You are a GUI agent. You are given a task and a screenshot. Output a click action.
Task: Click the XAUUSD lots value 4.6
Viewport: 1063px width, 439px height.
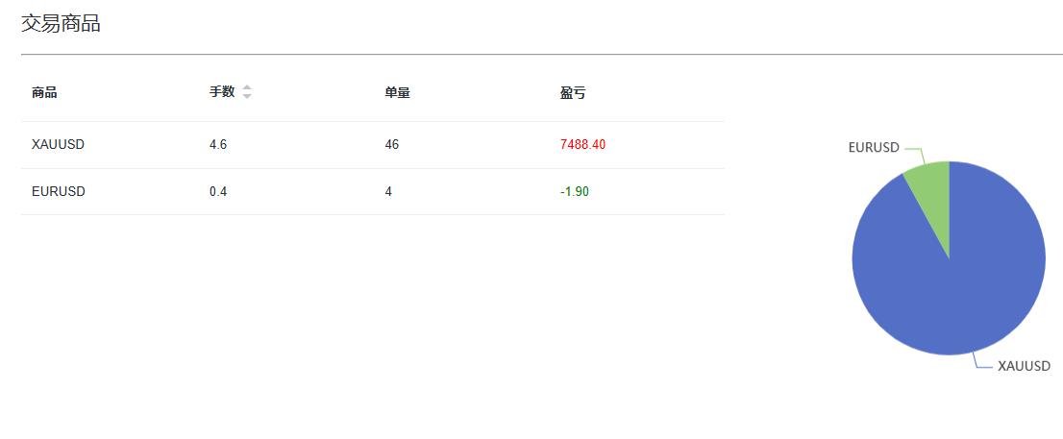pyautogui.click(x=218, y=144)
